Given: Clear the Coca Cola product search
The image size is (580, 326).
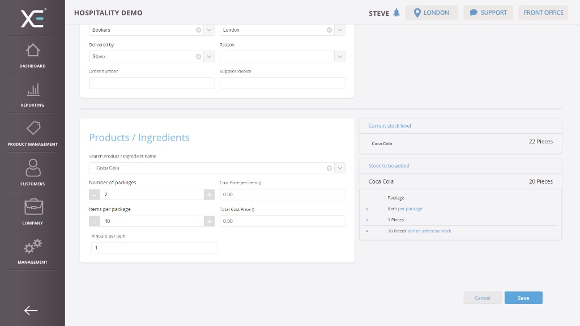Looking at the screenshot, I should (329, 168).
